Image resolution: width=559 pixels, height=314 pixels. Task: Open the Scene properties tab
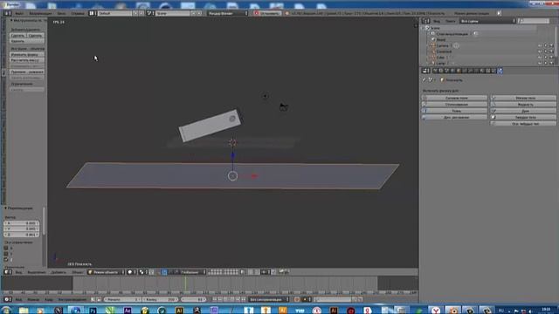point(446,71)
